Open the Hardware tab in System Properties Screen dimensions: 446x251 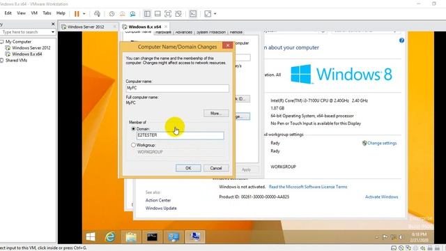(x=163, y=33)
